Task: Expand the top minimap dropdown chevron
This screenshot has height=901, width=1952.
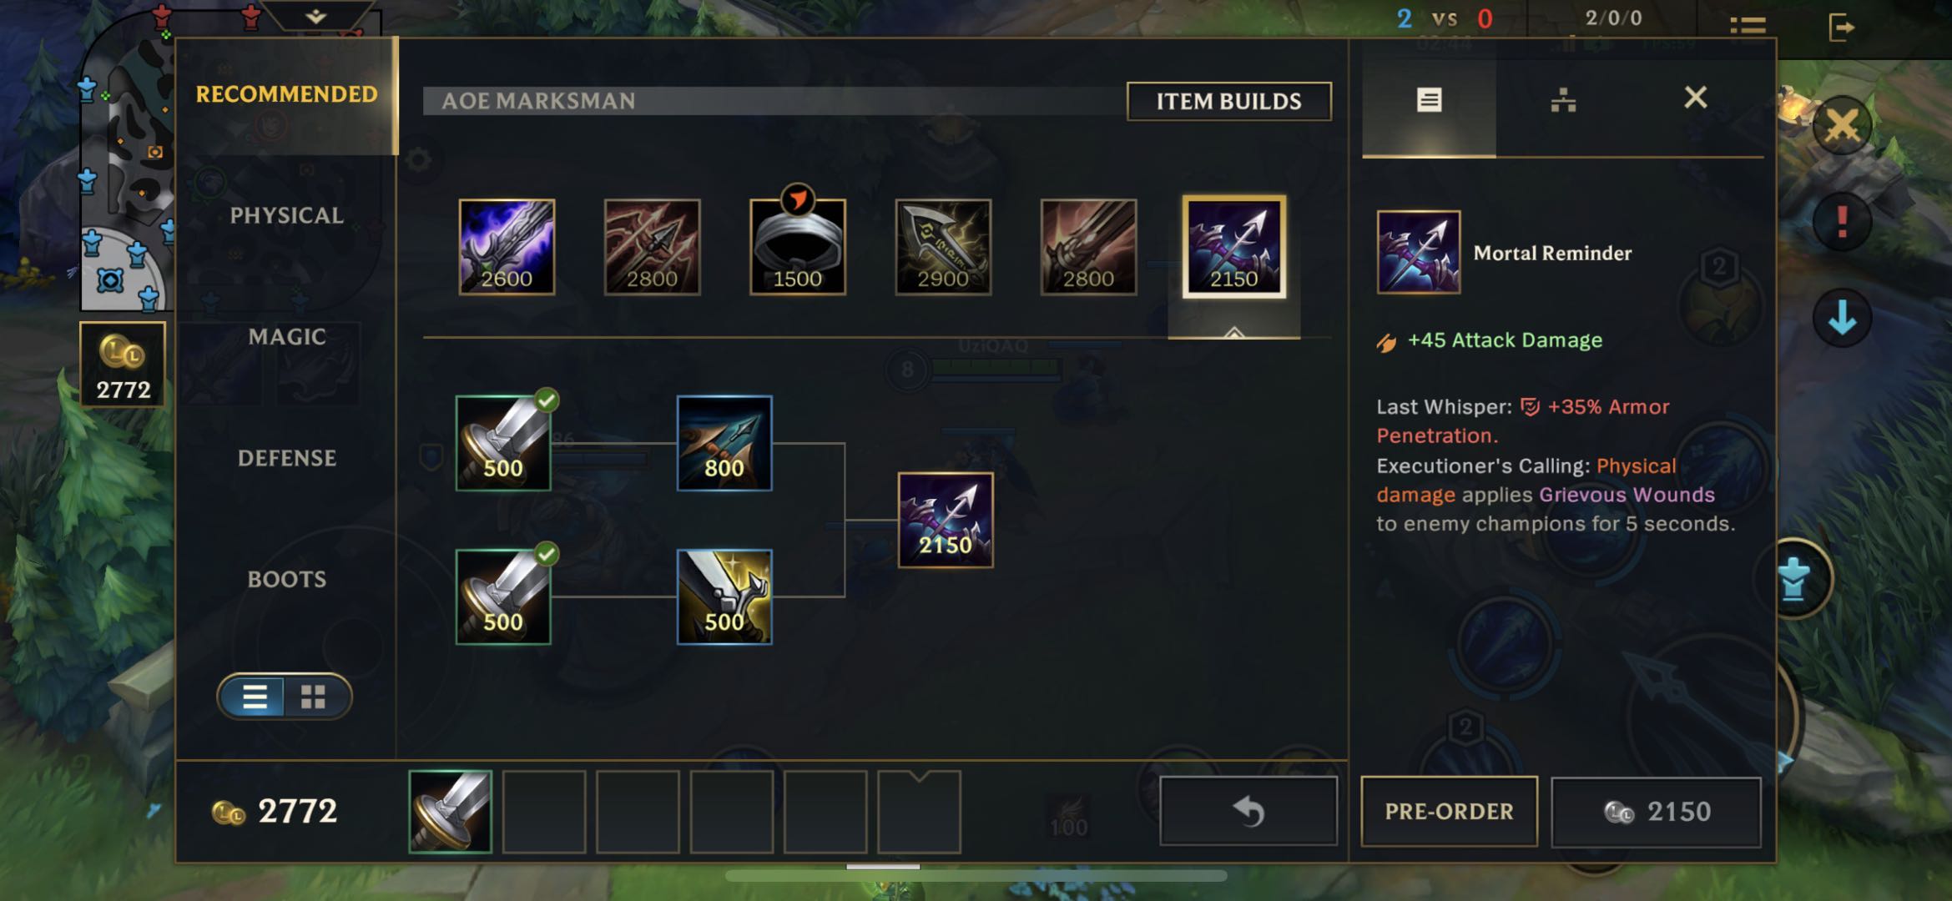Action: tap(315, 16)
